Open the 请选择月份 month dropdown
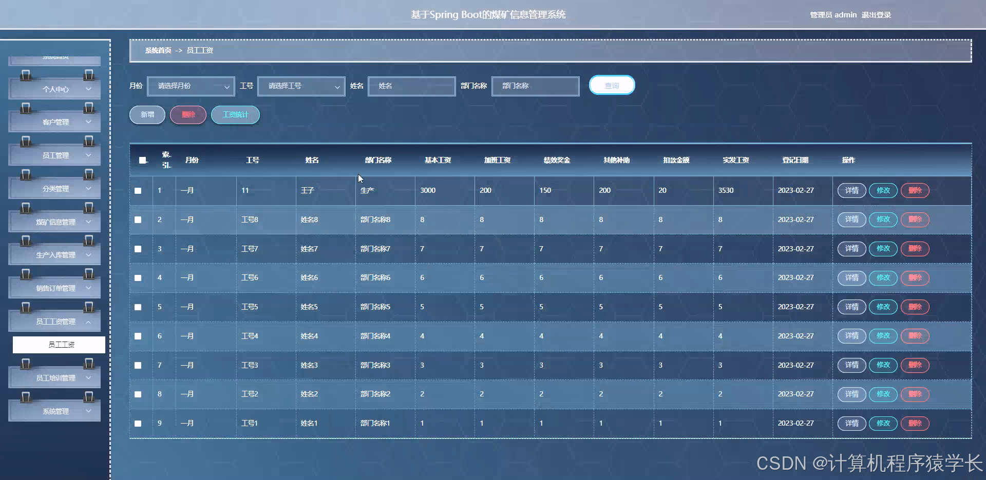 (x=191, y=86)
